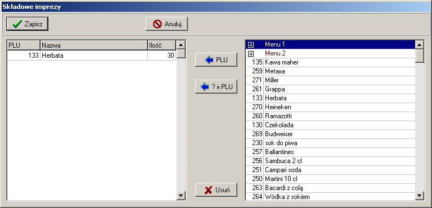The image size is (432, 208).
Task: Click product list scrollbar up arrow
Action: (420, 45)
